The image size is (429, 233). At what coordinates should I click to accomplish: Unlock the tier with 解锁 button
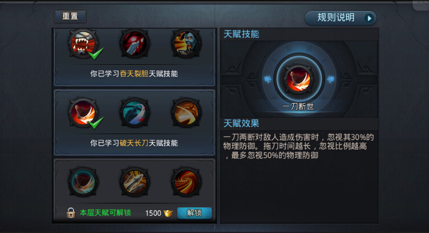pos(194,213)
